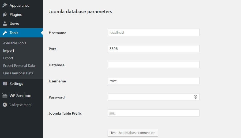This screenshot has height=138, width=241.
Task: Focus the Hostname input field
Action: click(153, 32)
